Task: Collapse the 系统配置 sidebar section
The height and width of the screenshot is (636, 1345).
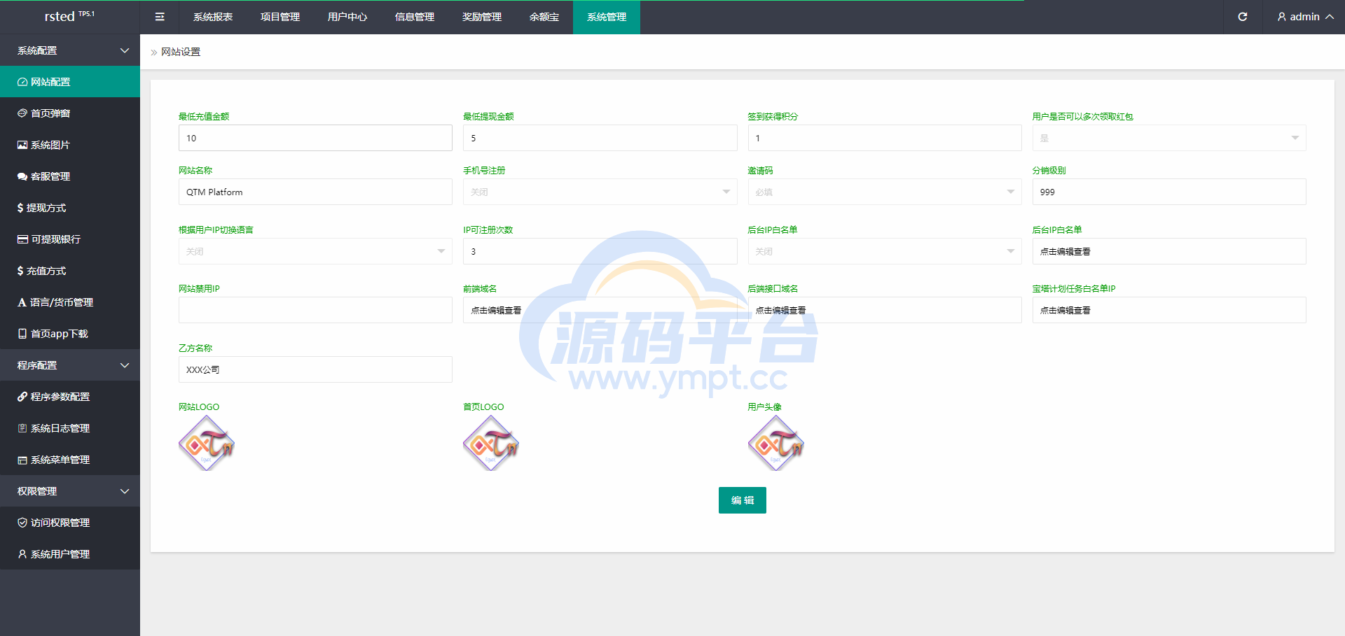Action: tap(125, 50)
